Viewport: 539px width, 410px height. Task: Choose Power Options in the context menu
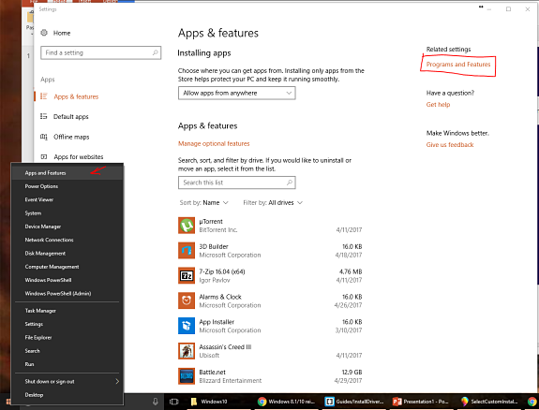67,186
